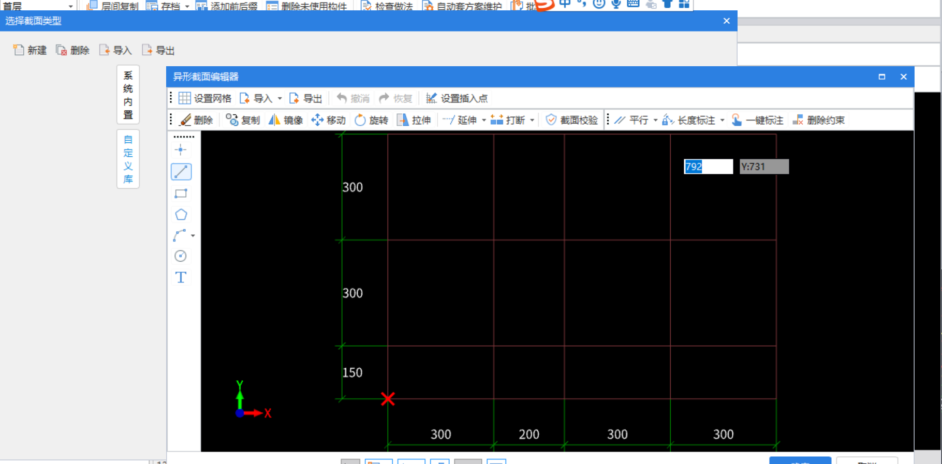Click 导出 in the section type dialog
Viewport: 942px width, 464px height.
click(x=158, y=50)
